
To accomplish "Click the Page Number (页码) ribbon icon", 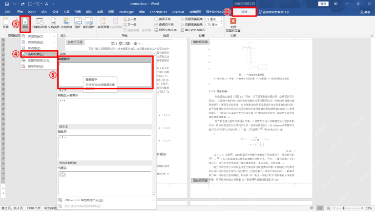I will tap(25, 23).
